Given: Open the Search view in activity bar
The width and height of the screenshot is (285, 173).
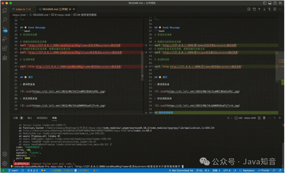Looking at the screenshot, I should pyautogui.click(x=5, y=20).
